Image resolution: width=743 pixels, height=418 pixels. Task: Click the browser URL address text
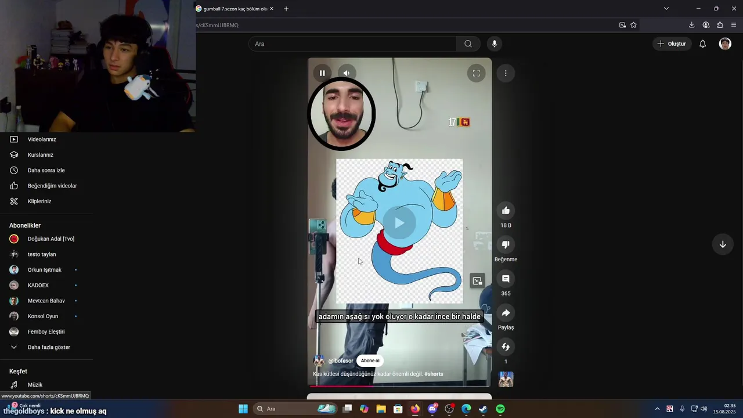pos(218,26)
